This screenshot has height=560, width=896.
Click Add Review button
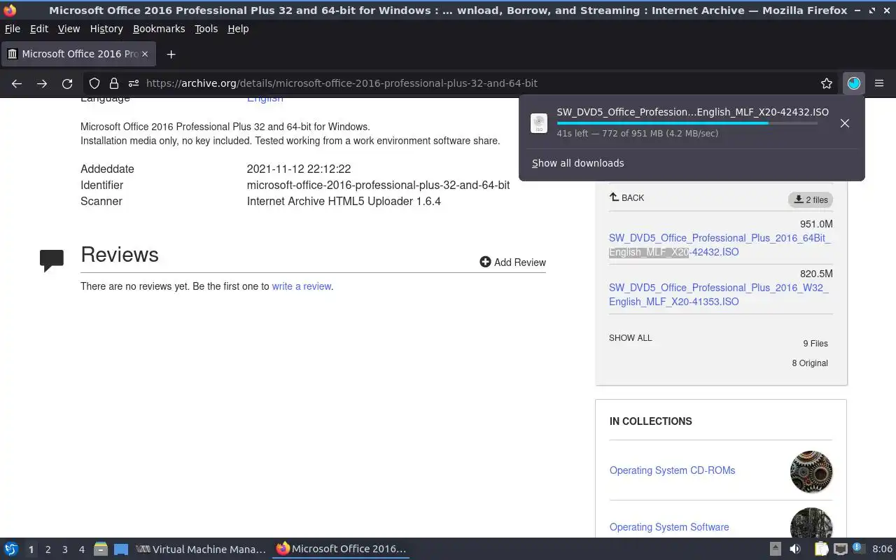point(512,262)
